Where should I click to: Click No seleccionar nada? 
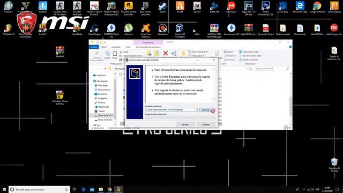click(250, 56)
